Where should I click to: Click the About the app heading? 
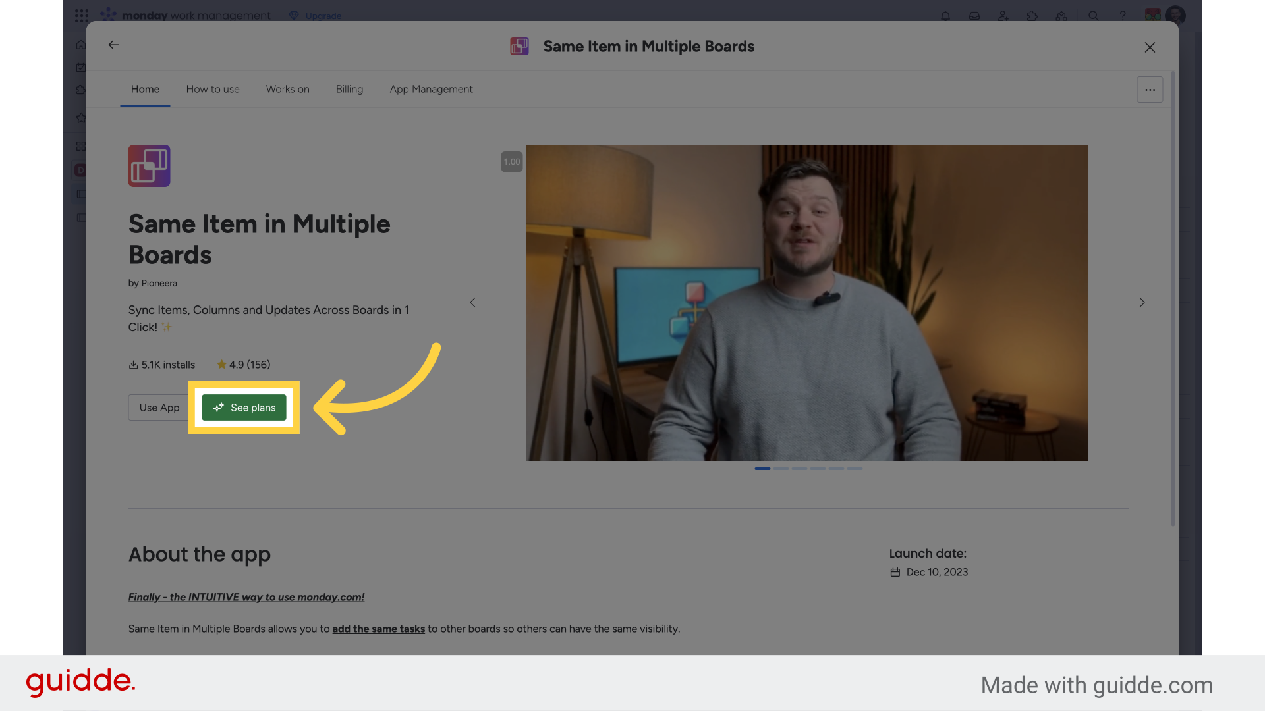point(200,554)
